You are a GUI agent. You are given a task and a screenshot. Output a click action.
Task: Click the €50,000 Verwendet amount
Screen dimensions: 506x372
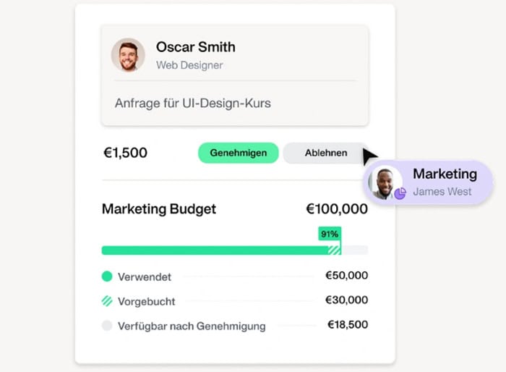346,275
